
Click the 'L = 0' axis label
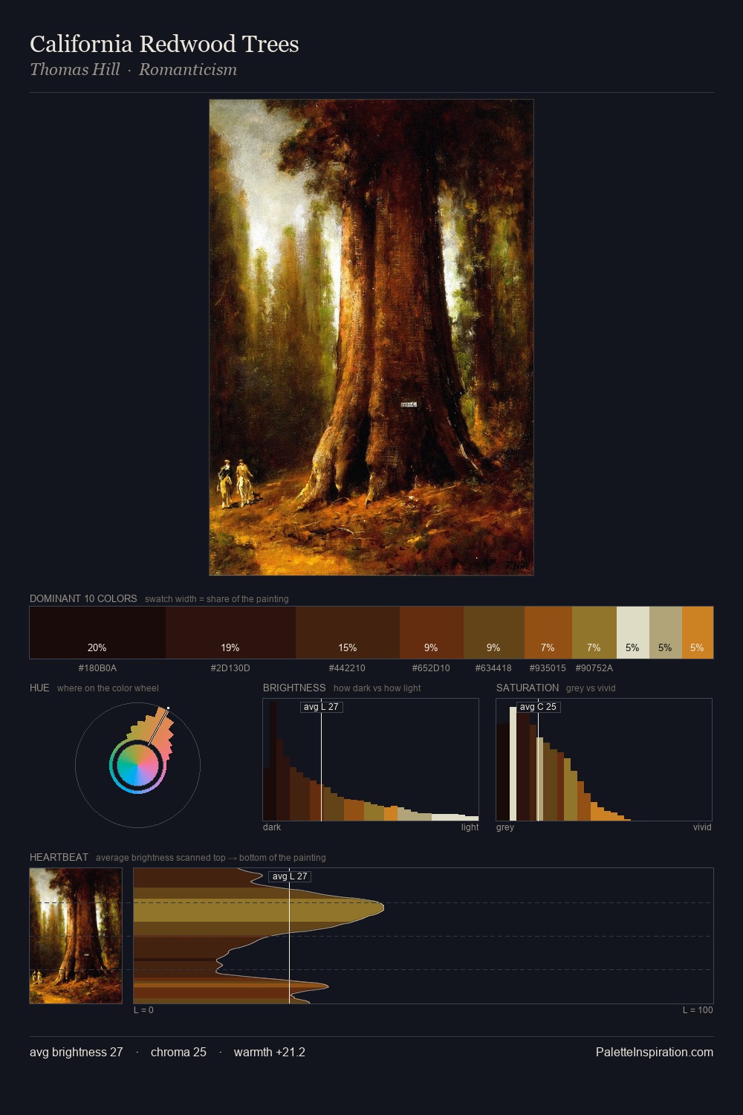click(143, 1010)
